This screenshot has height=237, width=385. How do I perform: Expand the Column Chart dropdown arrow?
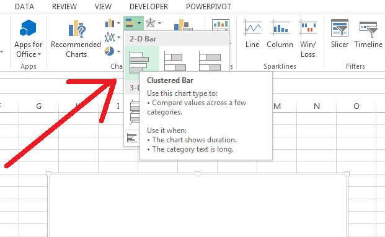pos(119,24)
